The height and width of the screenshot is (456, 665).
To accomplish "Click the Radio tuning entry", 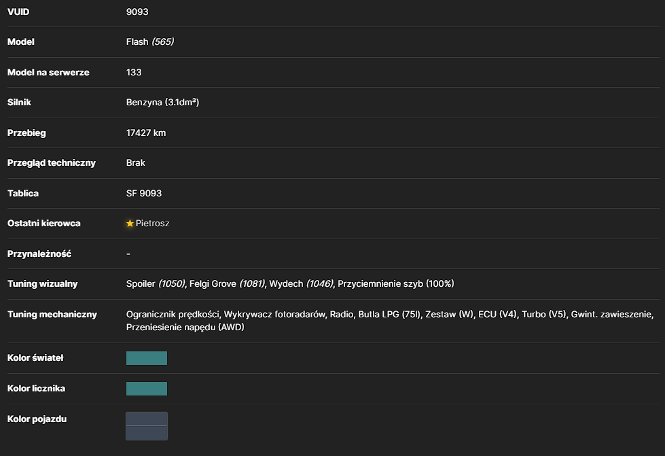I will pyautogui.click(x=342, y=315).
